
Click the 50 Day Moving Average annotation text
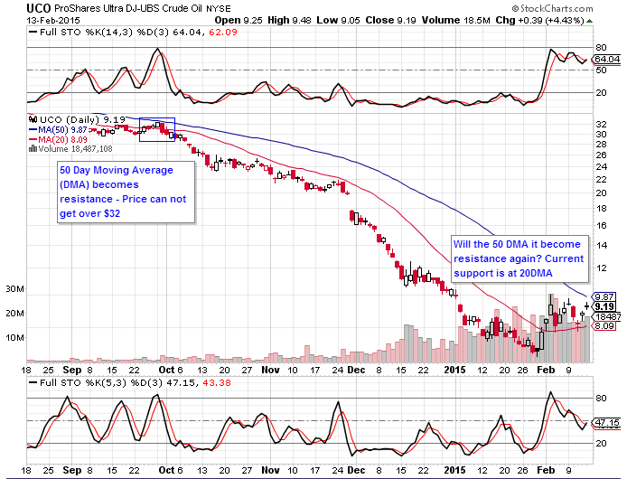pos(123,192)
